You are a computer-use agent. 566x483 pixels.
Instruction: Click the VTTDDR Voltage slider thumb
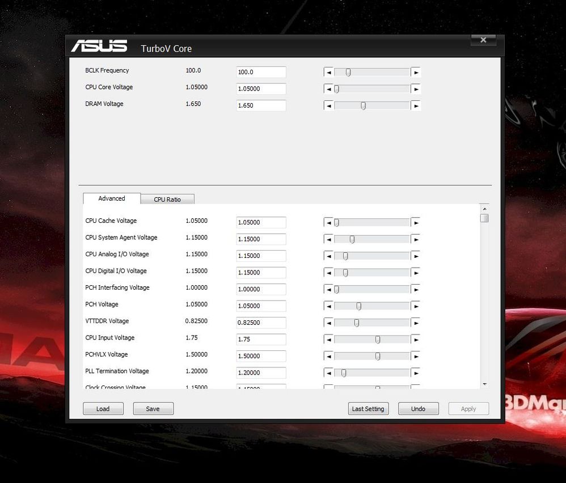click(x=356, y=323)
